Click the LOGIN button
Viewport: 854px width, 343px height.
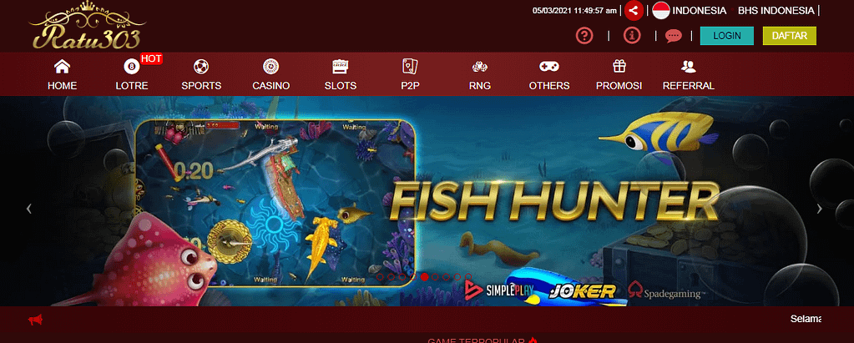727,36
